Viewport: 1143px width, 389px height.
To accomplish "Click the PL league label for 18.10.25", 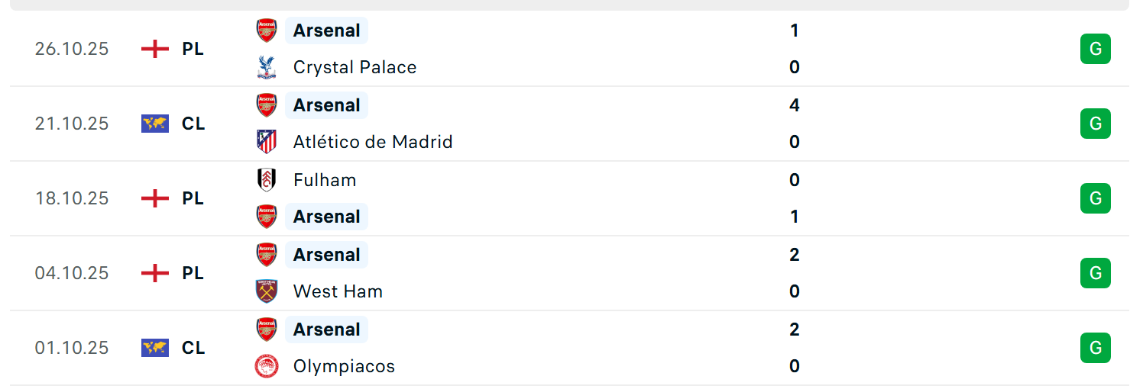I will click(x=193, y=198).
